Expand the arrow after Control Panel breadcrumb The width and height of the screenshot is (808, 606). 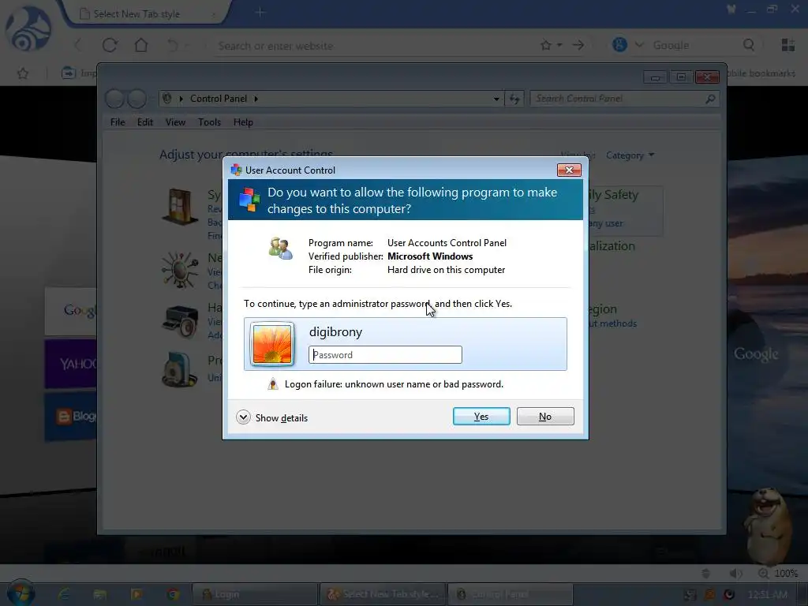[256, 99]
